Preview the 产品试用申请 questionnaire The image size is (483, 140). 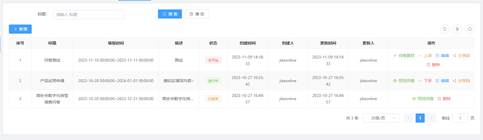[x=404, y=81]
